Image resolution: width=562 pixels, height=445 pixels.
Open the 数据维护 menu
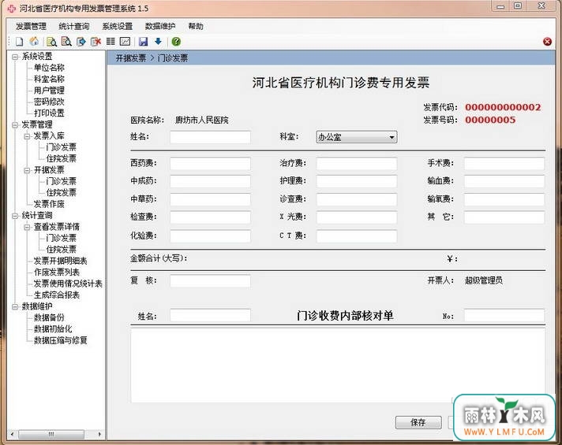click(160, 26)
